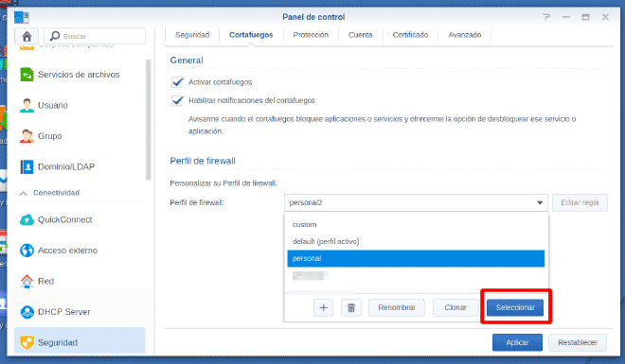
Task: Click the Clonar button
Action: tap(455, 307)
